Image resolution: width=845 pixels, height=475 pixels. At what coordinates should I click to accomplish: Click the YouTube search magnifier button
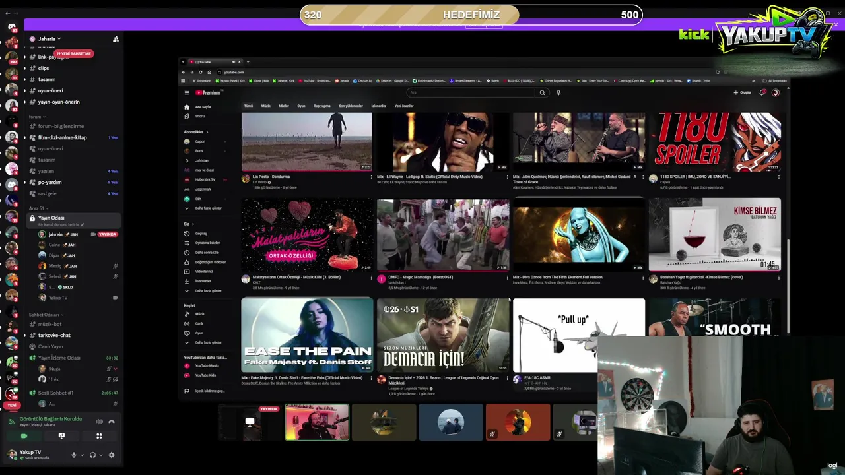click(542, 93)
